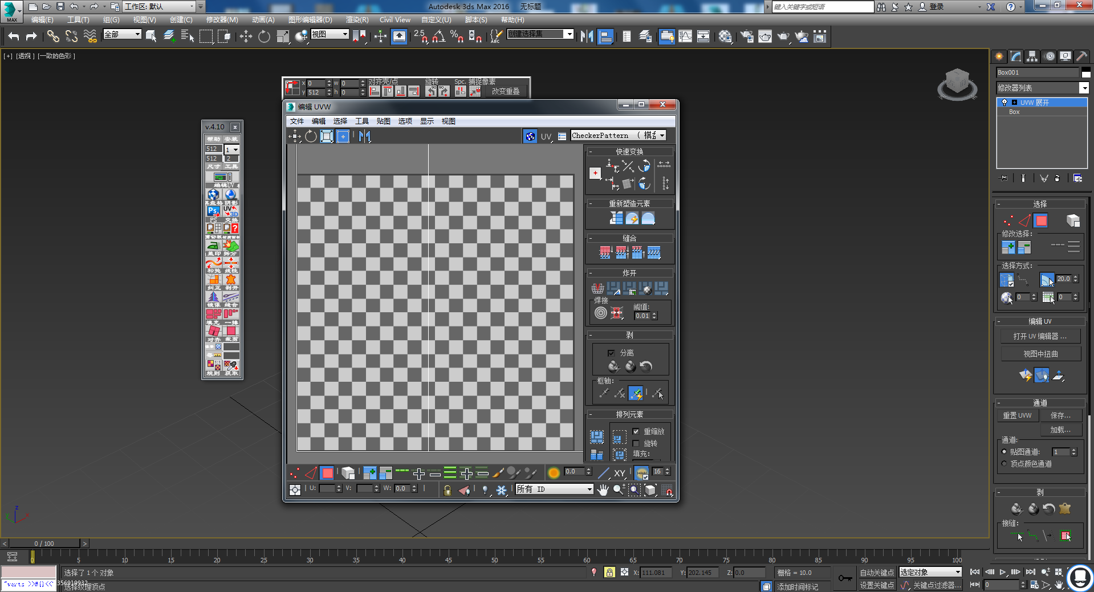Activate Zoom Region tool at UV editor bottom
The width and height of the screenshot is (1094, 592).
pyautogui.click(x=635, y=490)
